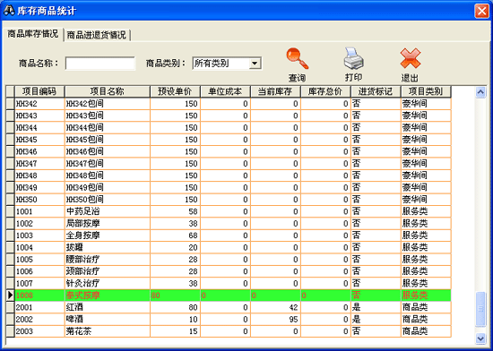Click the 是 flag in the 啤酒 row
Screen dimensions: 493x351
click(x=356, y=320)
